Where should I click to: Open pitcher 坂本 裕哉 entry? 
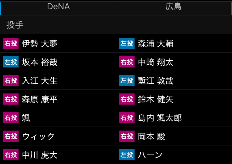tap(58, 62)
